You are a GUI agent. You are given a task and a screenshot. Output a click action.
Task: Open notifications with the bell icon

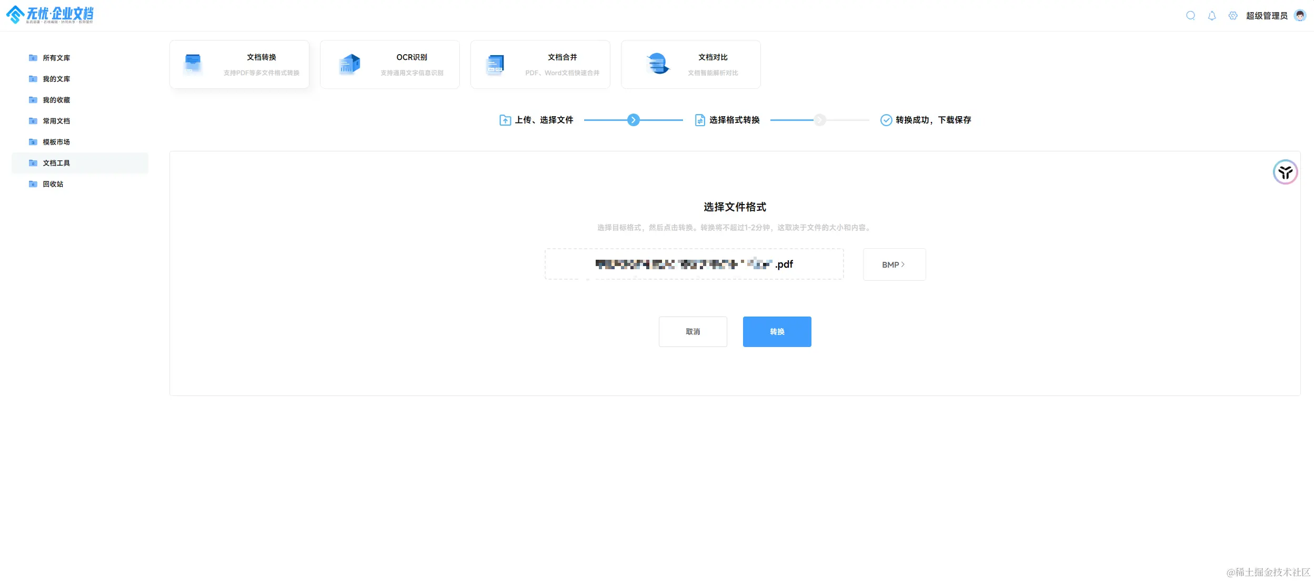[x=1211, y=15]
